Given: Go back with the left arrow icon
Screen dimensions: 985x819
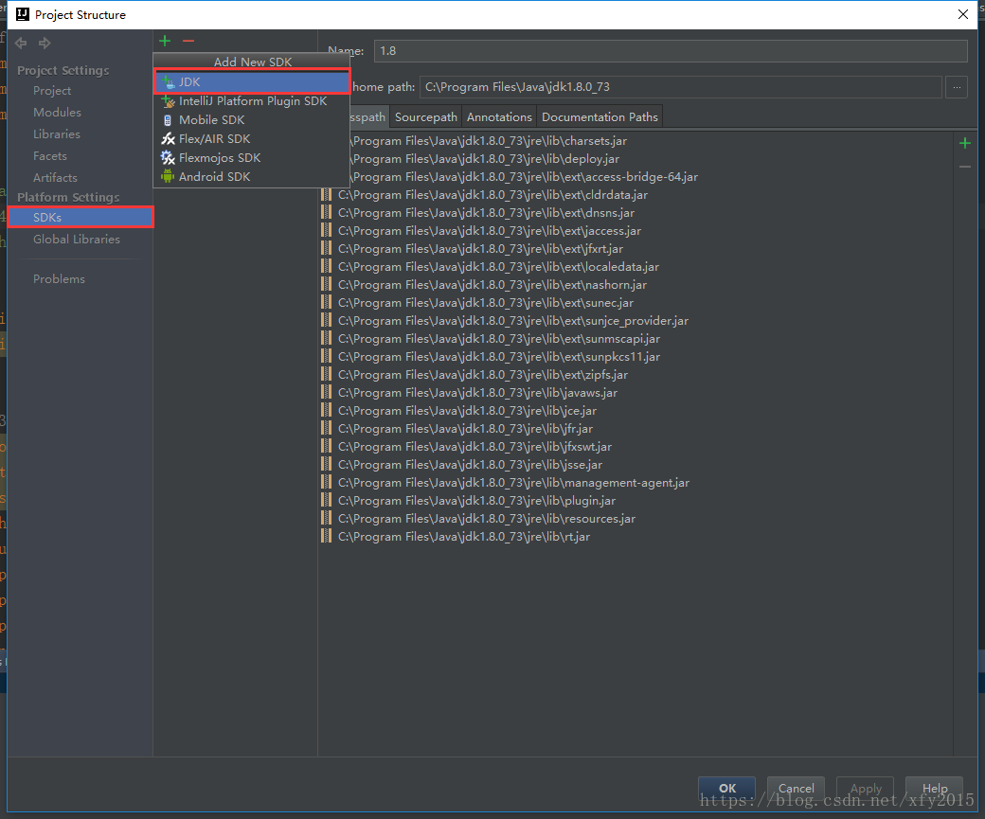Looking at the screenshot, I should click(21, 43).
